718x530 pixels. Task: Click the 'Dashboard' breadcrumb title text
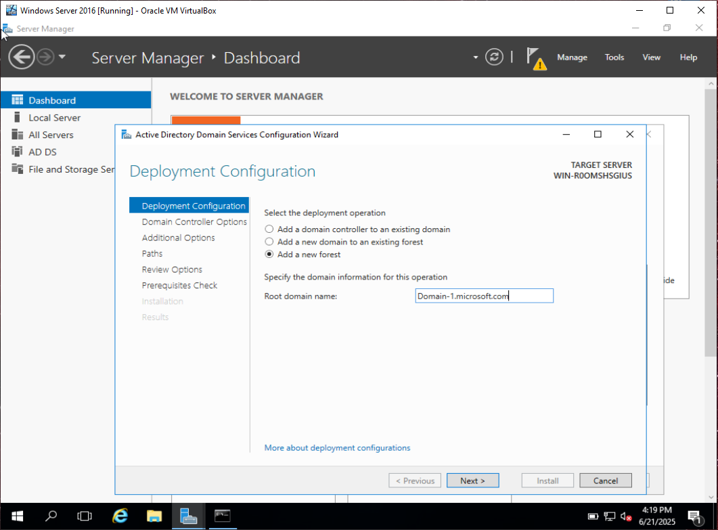pyautogui.click(x=262, y=58)
